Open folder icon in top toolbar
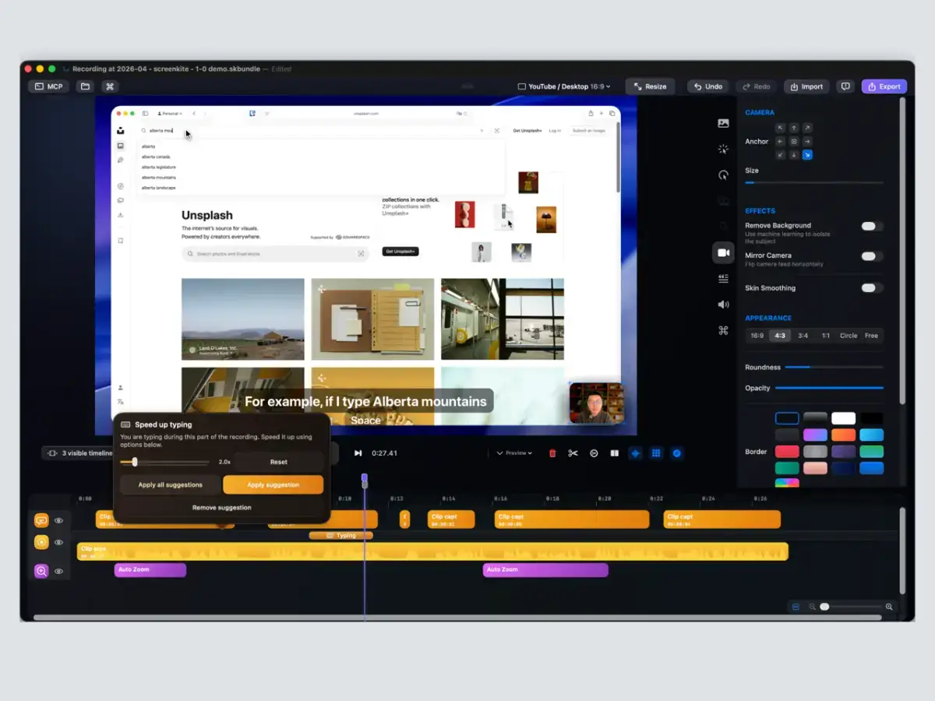This screenshot has width=935, height=701. [85, 86]
